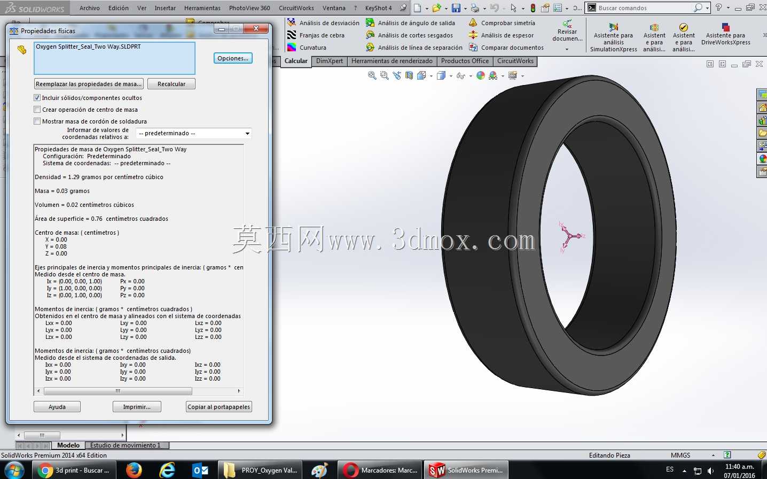Screen dimensions: 767x479
Task: Open the PhotoView 360 menu
Action: 249,8
